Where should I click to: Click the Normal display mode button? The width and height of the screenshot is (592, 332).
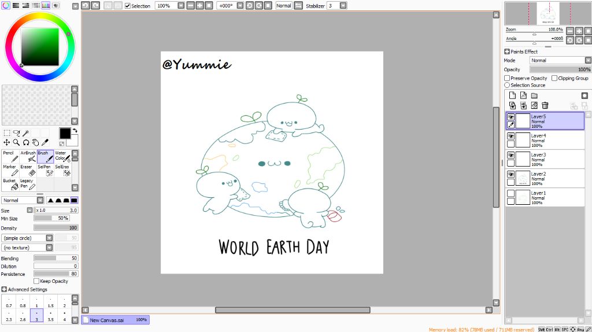pyautogui.click(x=283, y=6)
